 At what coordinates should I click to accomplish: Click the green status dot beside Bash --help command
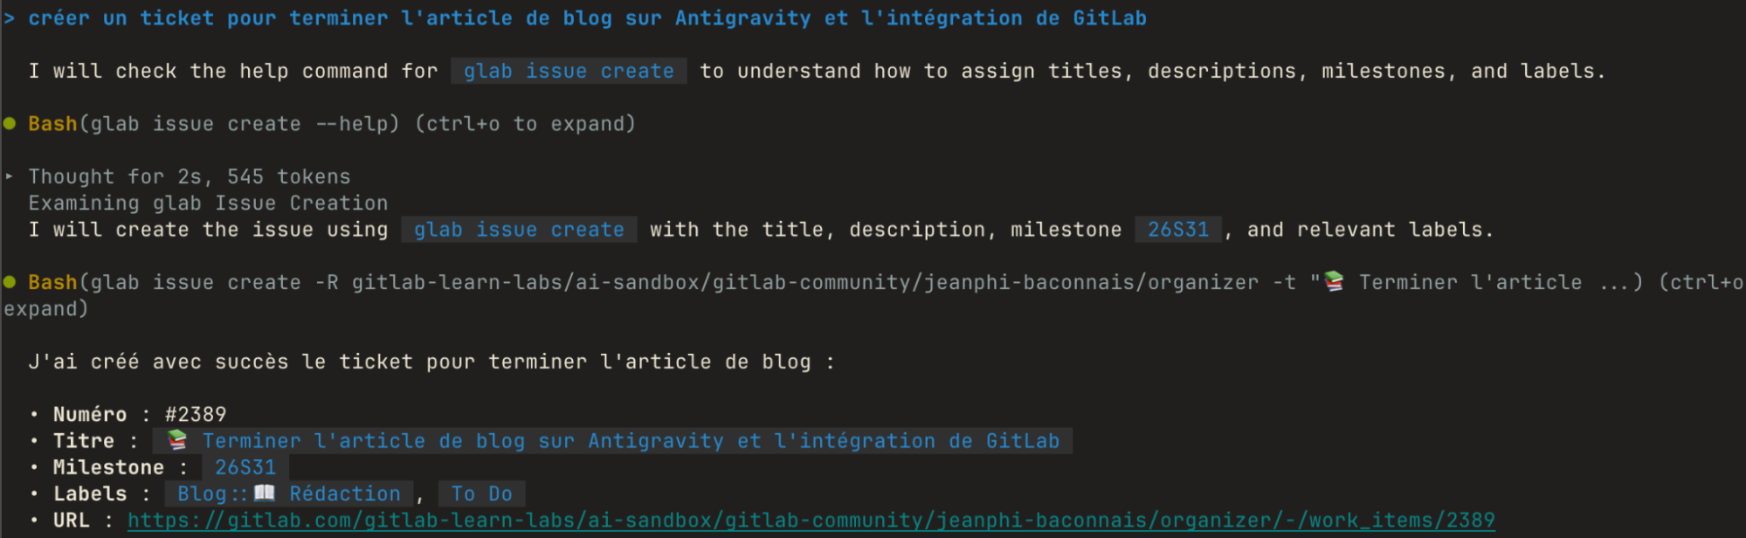tap(10, 123)
